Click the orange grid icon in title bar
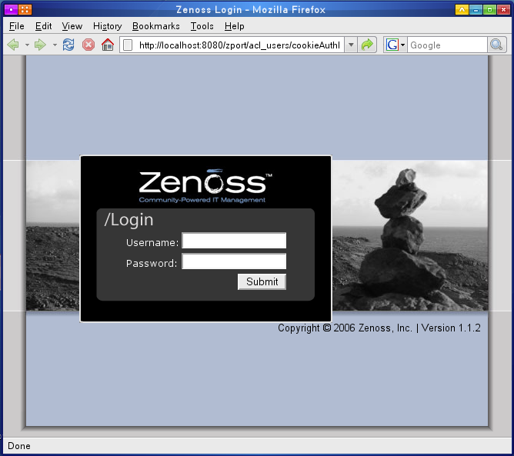The image size is (514, 456). point(25,9)
